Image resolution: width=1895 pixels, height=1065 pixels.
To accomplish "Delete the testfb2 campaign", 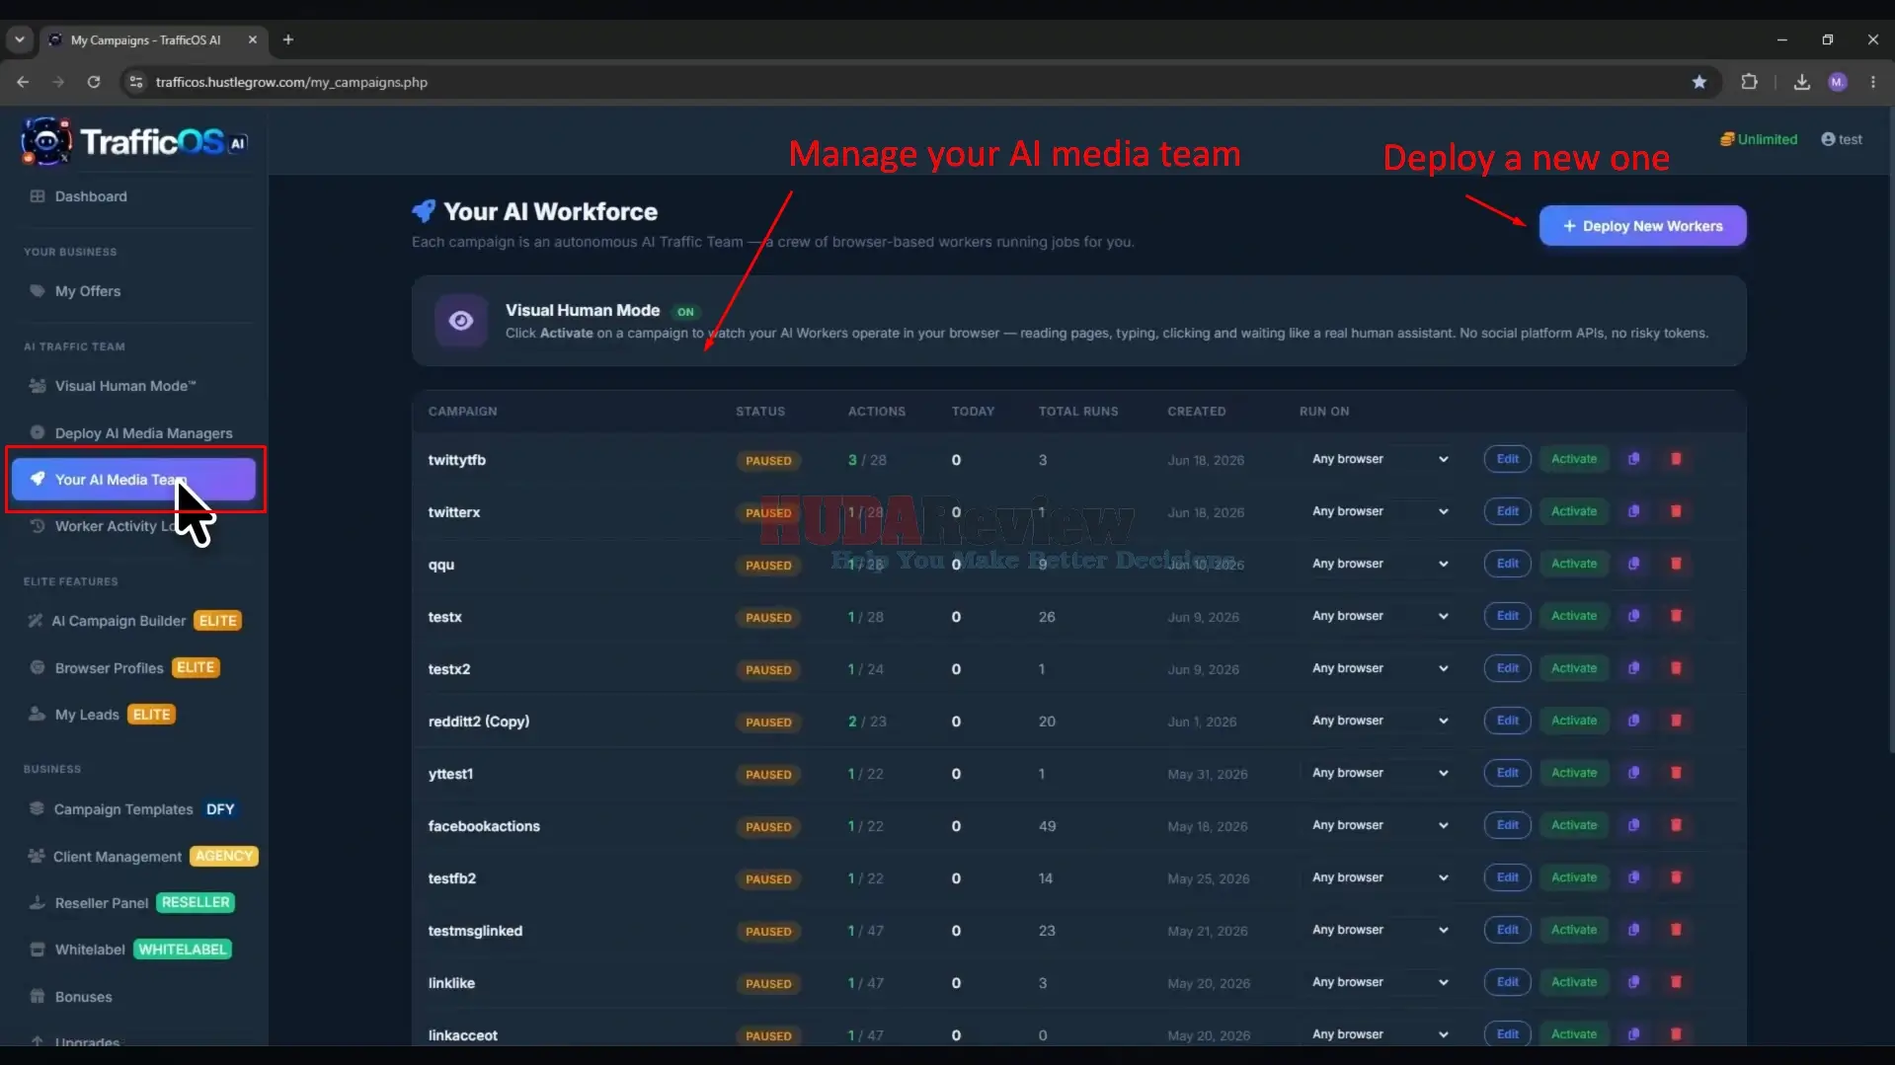I will [x=1676, y=877].
